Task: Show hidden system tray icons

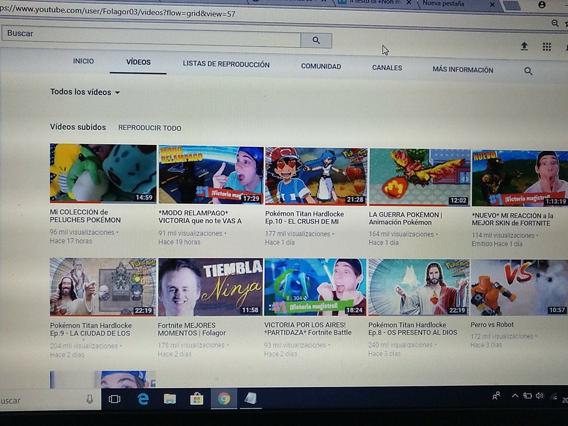Action: tap(515, 396)
